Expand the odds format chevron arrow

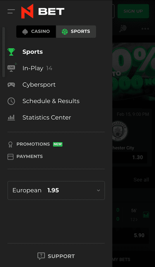[98, 190]
